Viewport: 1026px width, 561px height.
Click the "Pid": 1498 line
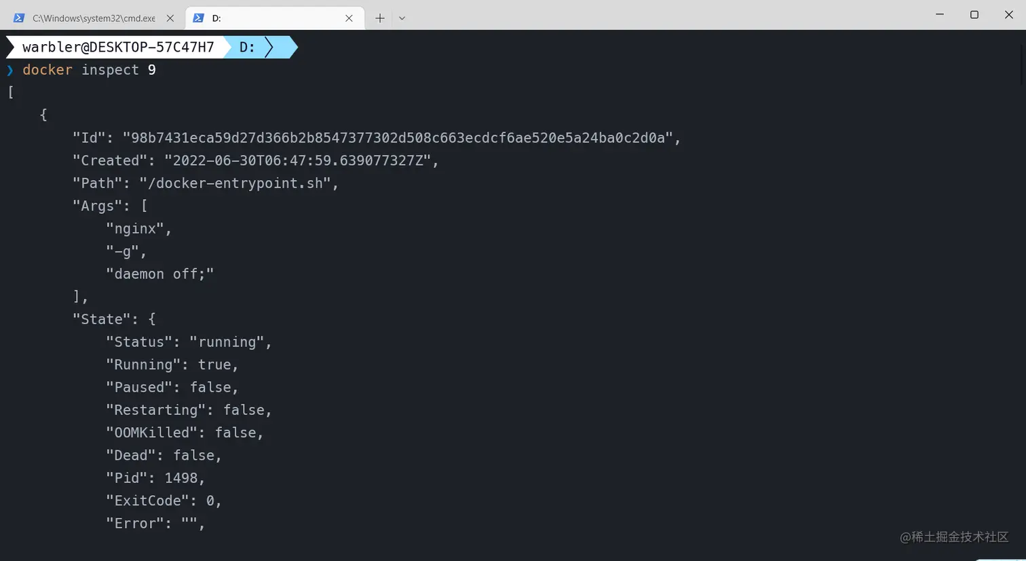155,478
